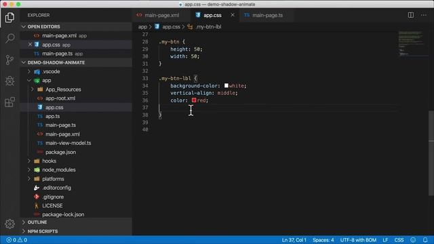Open main-view-model.ts file
Viewport: 434px width, 244px height.
pyautogui.click(x=68, y=143)
